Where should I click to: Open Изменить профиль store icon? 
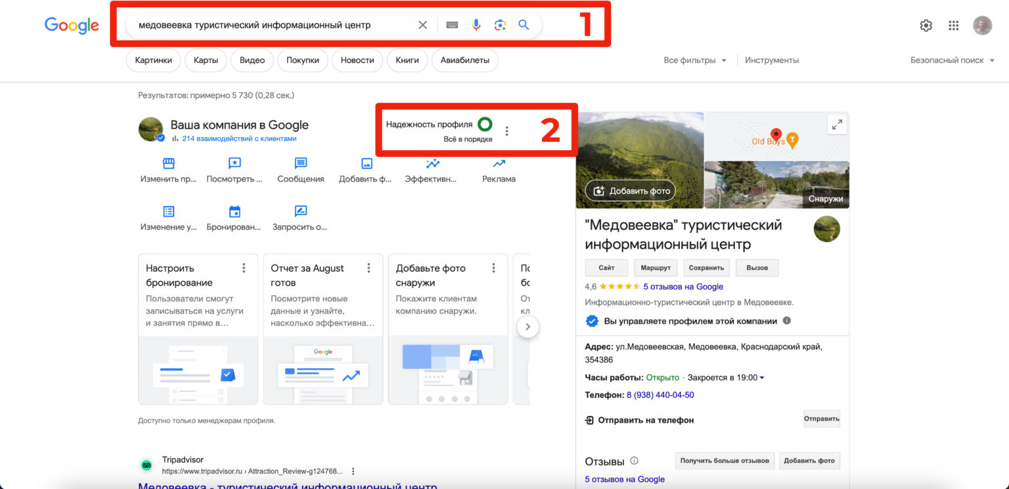pos(168,163)
